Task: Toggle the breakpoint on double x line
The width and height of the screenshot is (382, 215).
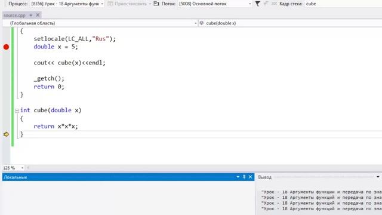Action: [7, 47]
